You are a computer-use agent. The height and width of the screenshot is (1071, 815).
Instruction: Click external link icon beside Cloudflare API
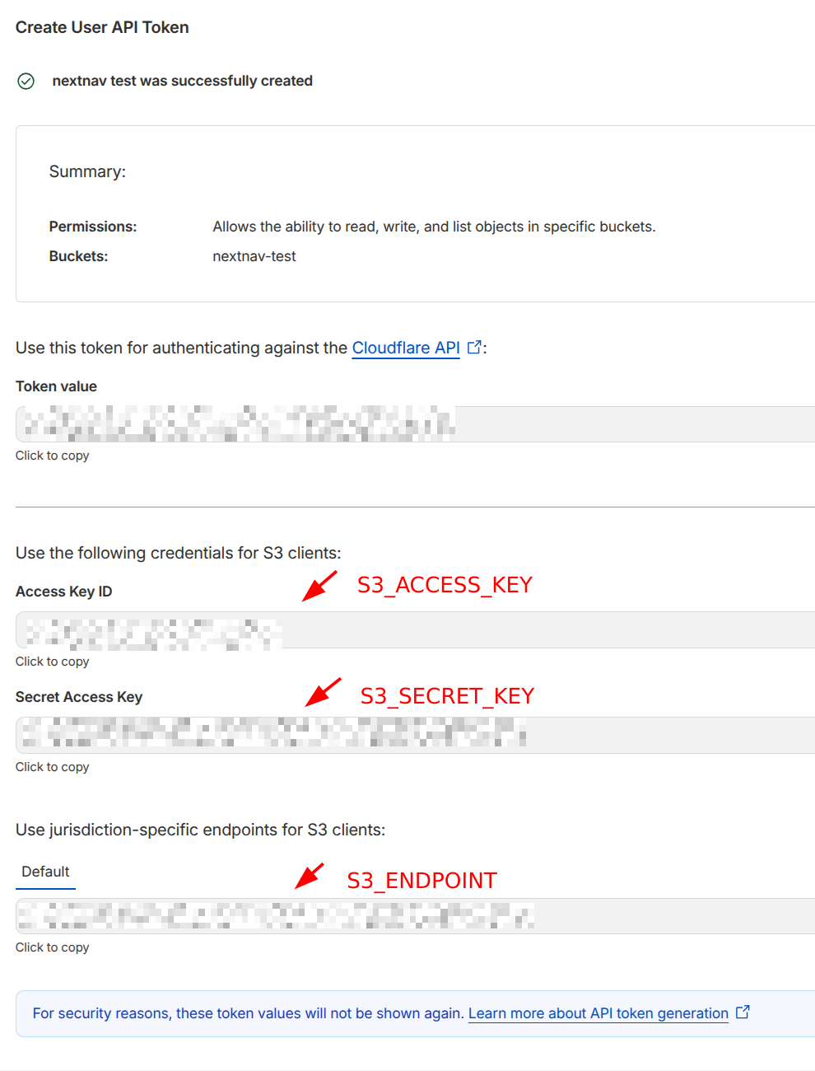coord(474,348)
